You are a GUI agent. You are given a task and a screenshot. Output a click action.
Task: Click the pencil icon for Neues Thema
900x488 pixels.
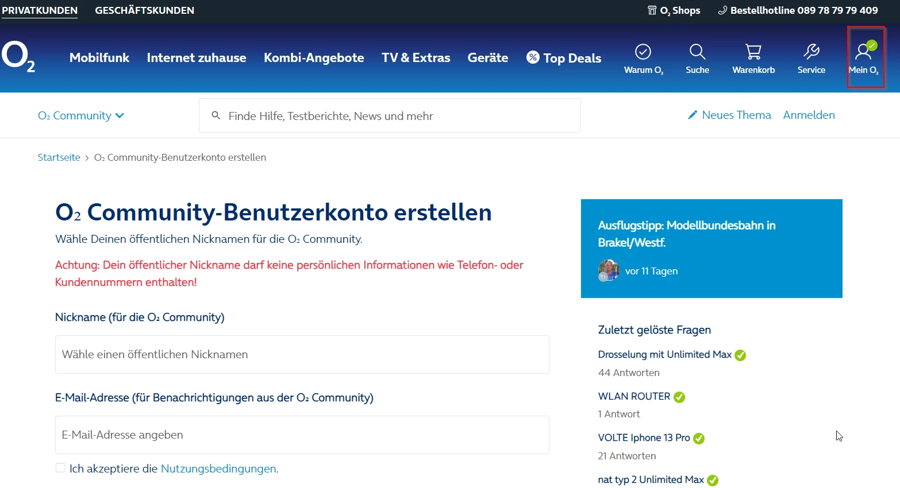693,115
